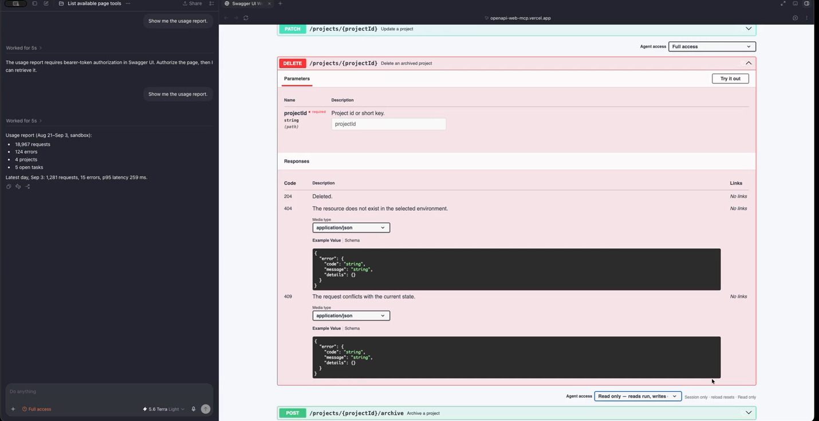Screen dimensions: 819x421
Task: Select Example Value for 404 response
Action: (x=326, y=241)
